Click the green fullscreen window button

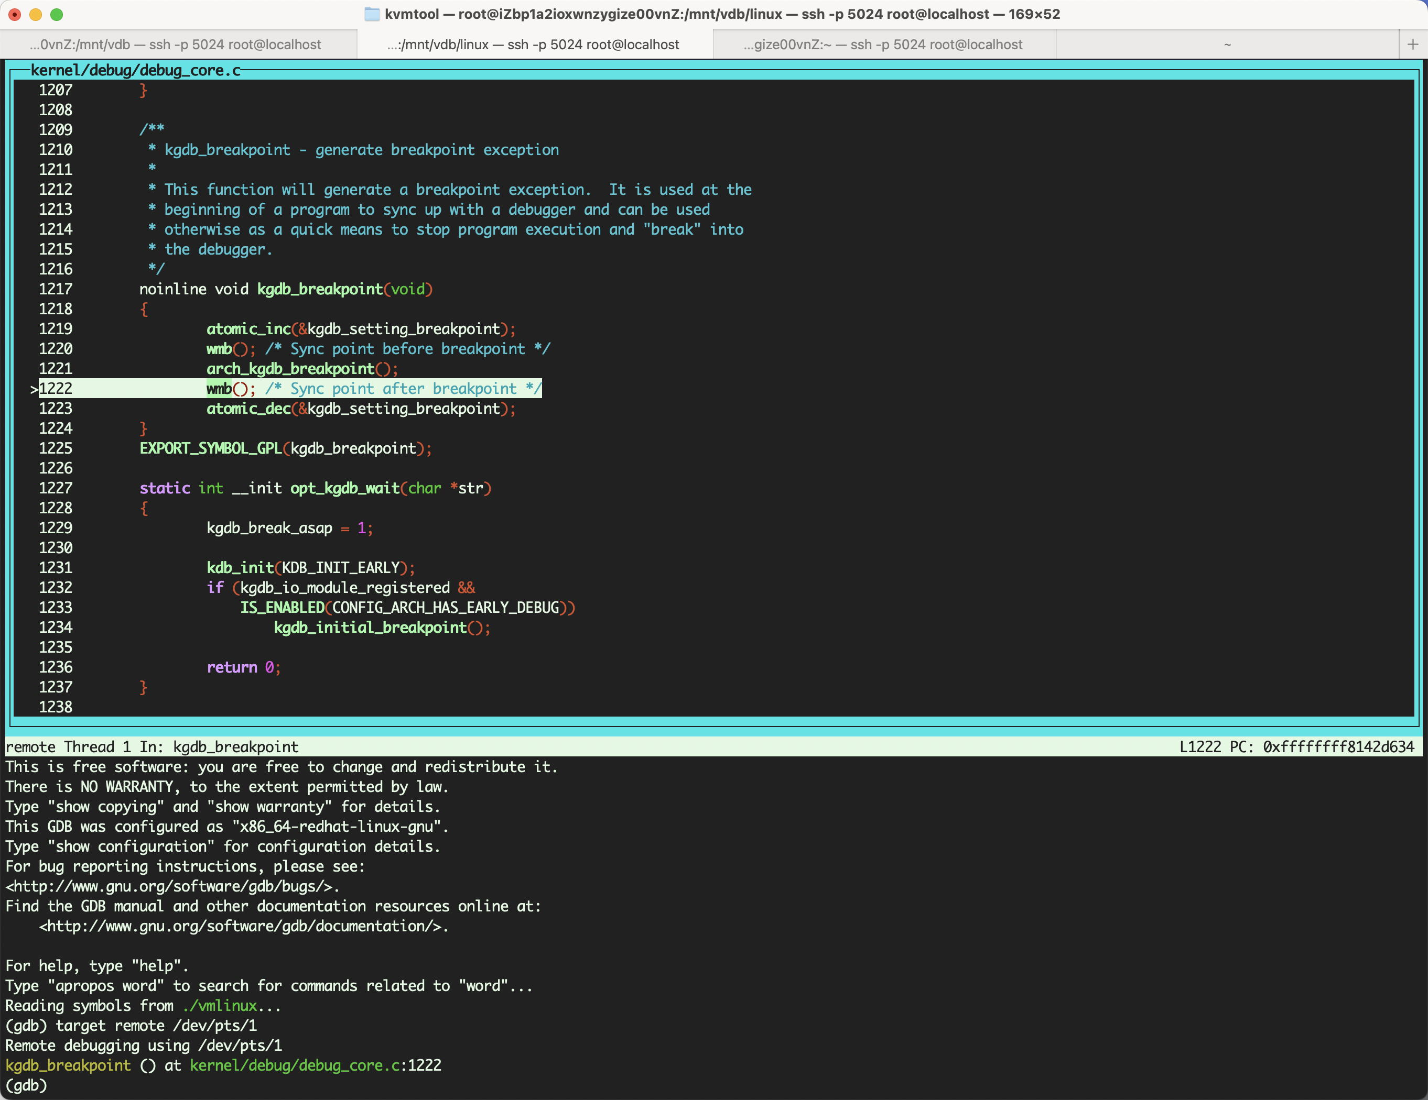point(57,14)
